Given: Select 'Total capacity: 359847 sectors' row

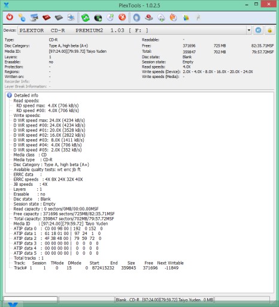Looking at the screenshot, I should pos(63,219).
